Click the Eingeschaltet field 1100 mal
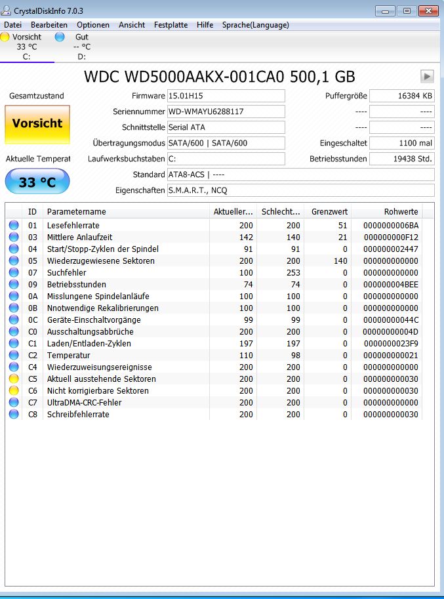 (x=402, y=143)
